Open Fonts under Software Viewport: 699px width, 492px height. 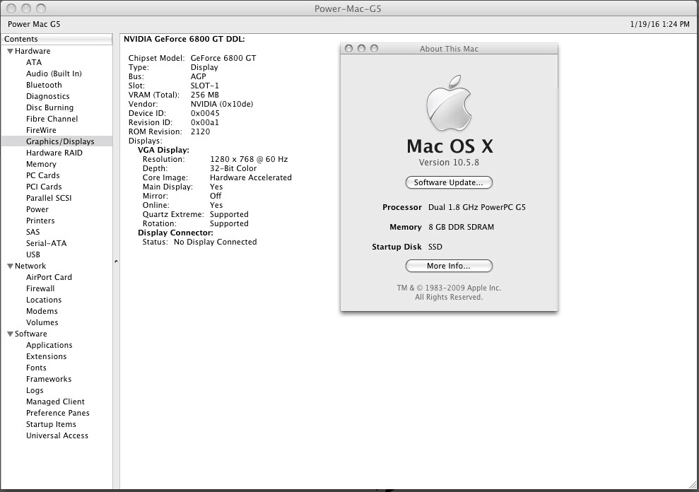[36, 368]
